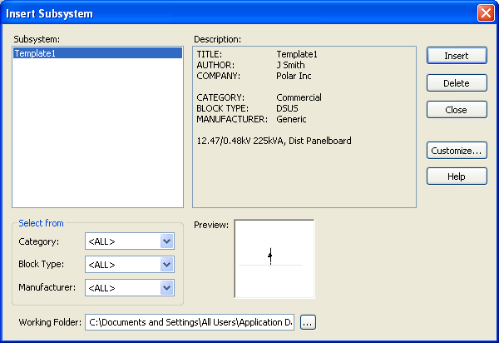Viewport: 499px width, 343px height.
Task: Close the dialog with the red X
Action: point(485,13)
